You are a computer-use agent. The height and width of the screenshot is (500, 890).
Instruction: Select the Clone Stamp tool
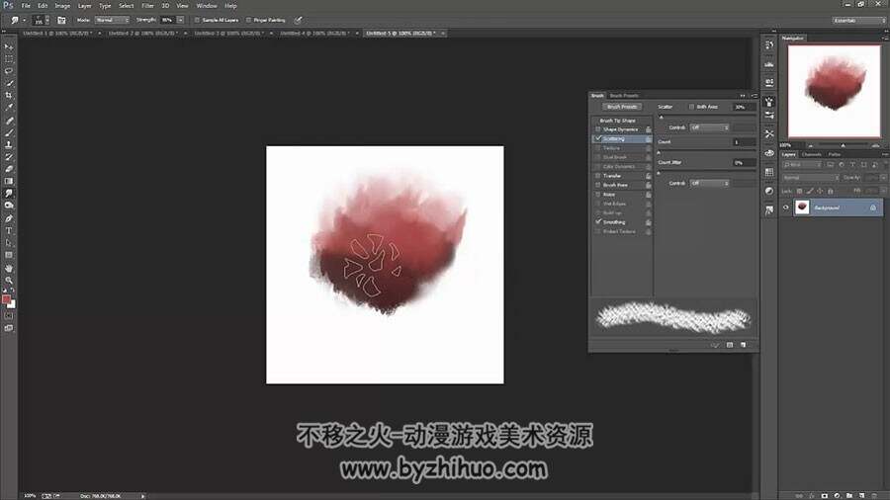coord(9,145)
